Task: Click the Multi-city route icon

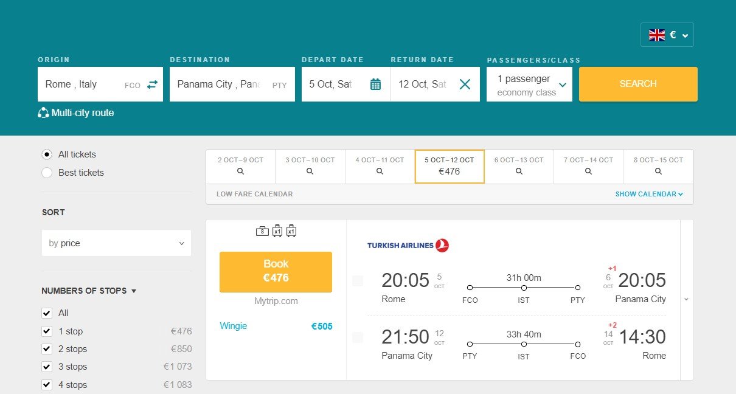Action: pos(43,112)
